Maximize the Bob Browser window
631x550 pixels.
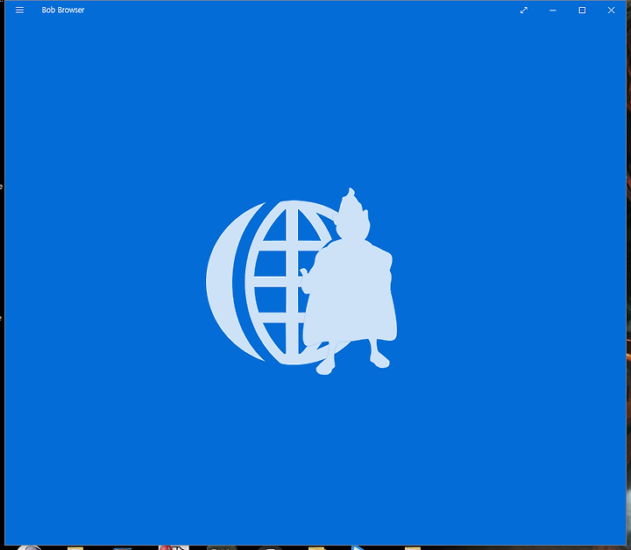pos(582,11)
